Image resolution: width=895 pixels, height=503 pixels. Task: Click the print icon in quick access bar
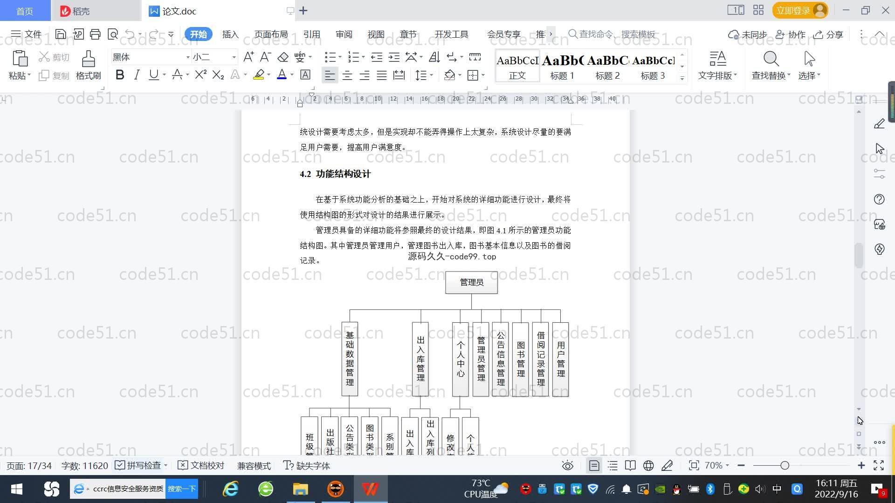point(95,34)
